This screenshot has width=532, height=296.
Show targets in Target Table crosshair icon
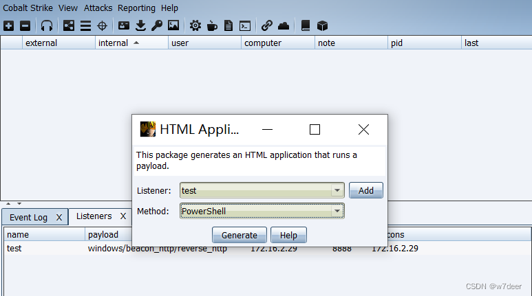[x=102, y=25]
